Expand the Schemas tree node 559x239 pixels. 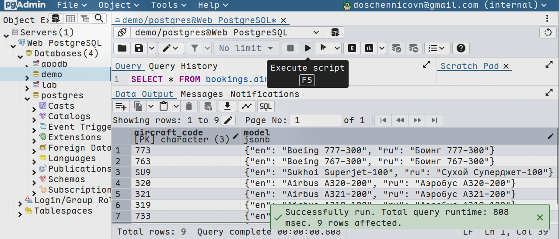pos(35,180)
